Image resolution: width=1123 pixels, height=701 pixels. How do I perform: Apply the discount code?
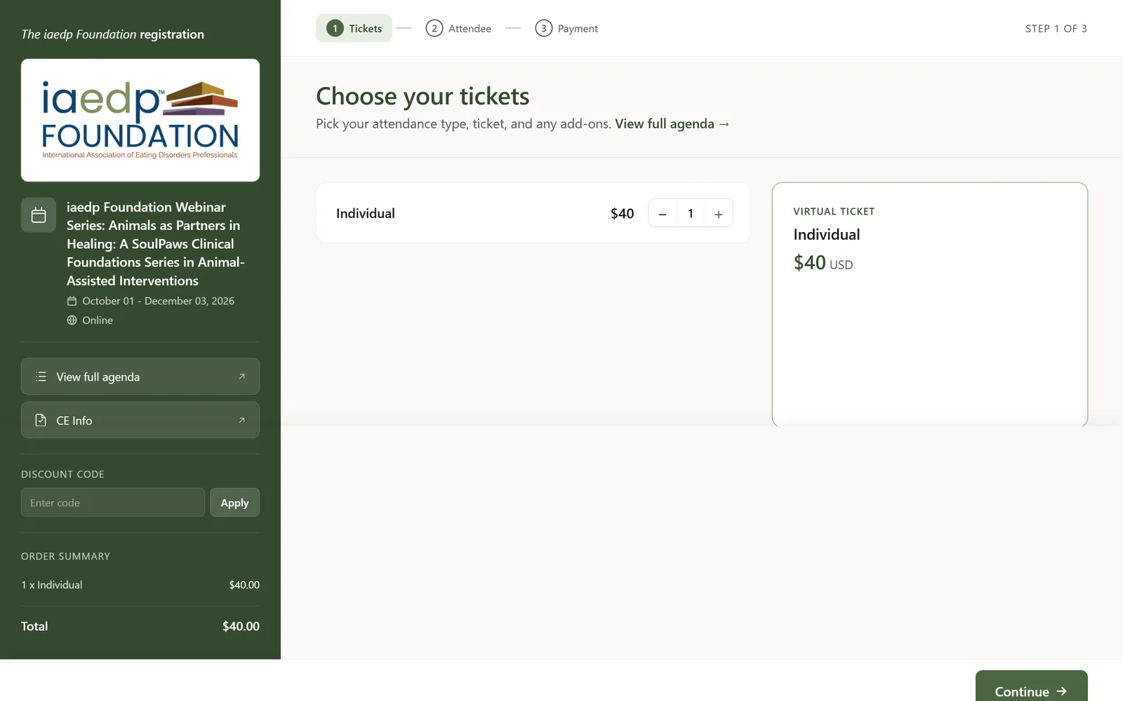click(x=235, y=503)
